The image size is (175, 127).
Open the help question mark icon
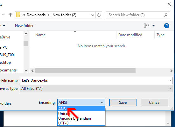[x=167, y=26]
